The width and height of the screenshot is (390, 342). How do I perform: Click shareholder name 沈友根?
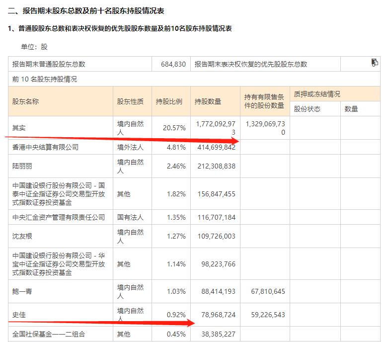tap(22, 236)
